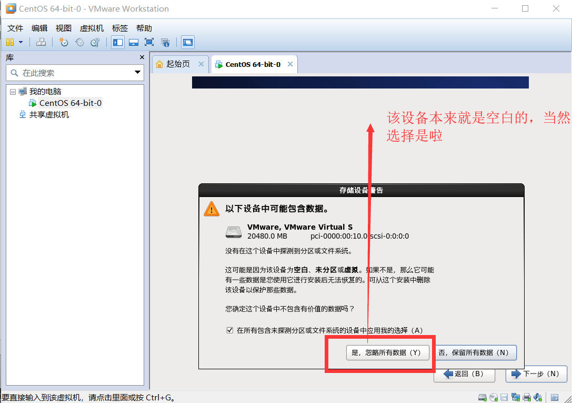Screen dimensions: 572x403
Task: Open the 帮助 menu
Action: 144,28
